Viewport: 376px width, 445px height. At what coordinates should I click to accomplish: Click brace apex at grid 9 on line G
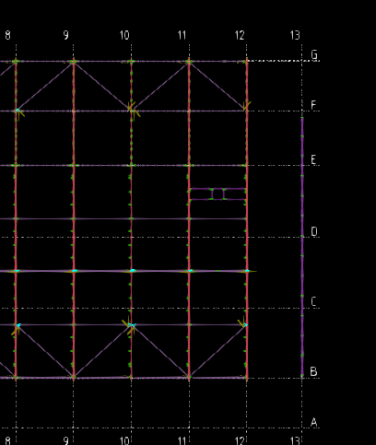tap(74, 62)
